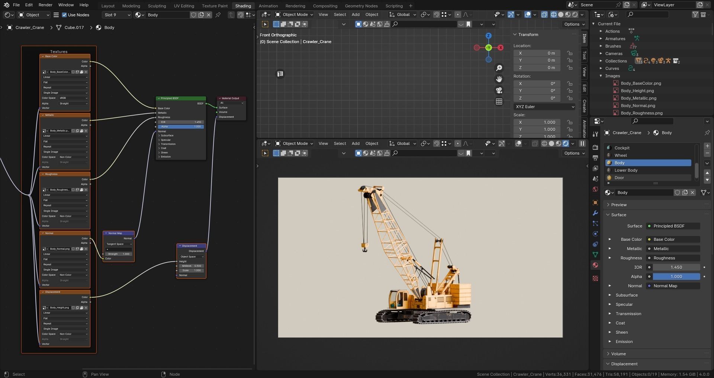
Task: Open the Object properties tab icon
Action: (595, 203)
